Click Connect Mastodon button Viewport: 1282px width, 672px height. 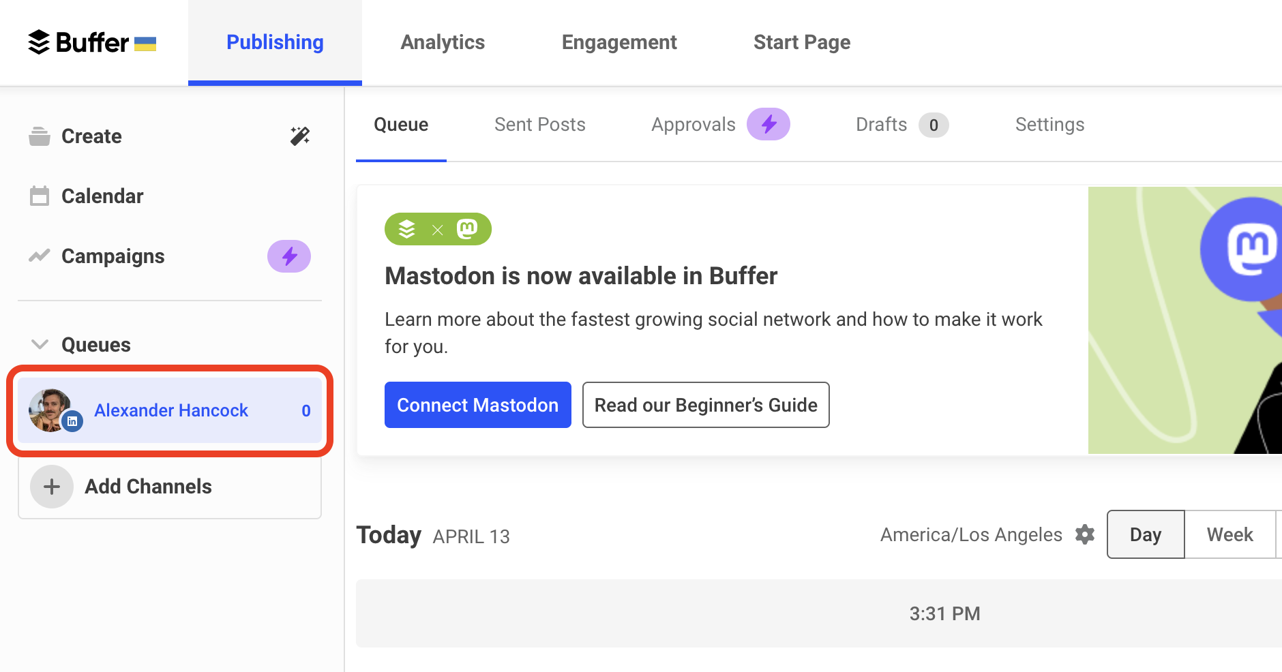[478, 405]
